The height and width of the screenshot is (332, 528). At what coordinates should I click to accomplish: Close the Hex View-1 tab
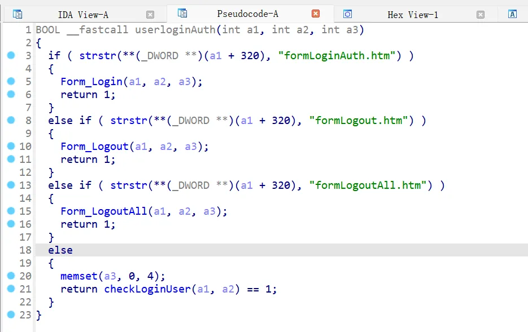[x=480, y=15]
